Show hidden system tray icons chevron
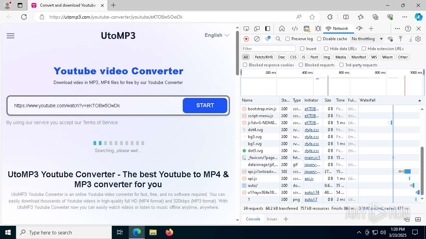Viewport: 426px width, 239px height. click(359, 232)
